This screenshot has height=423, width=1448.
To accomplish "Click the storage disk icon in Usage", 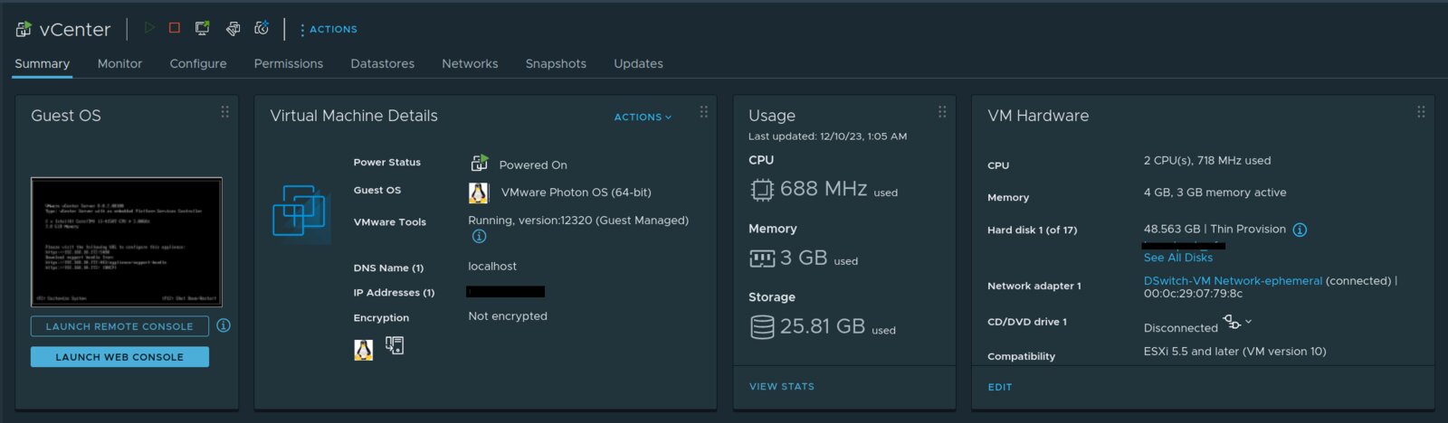I will [762, 326].
